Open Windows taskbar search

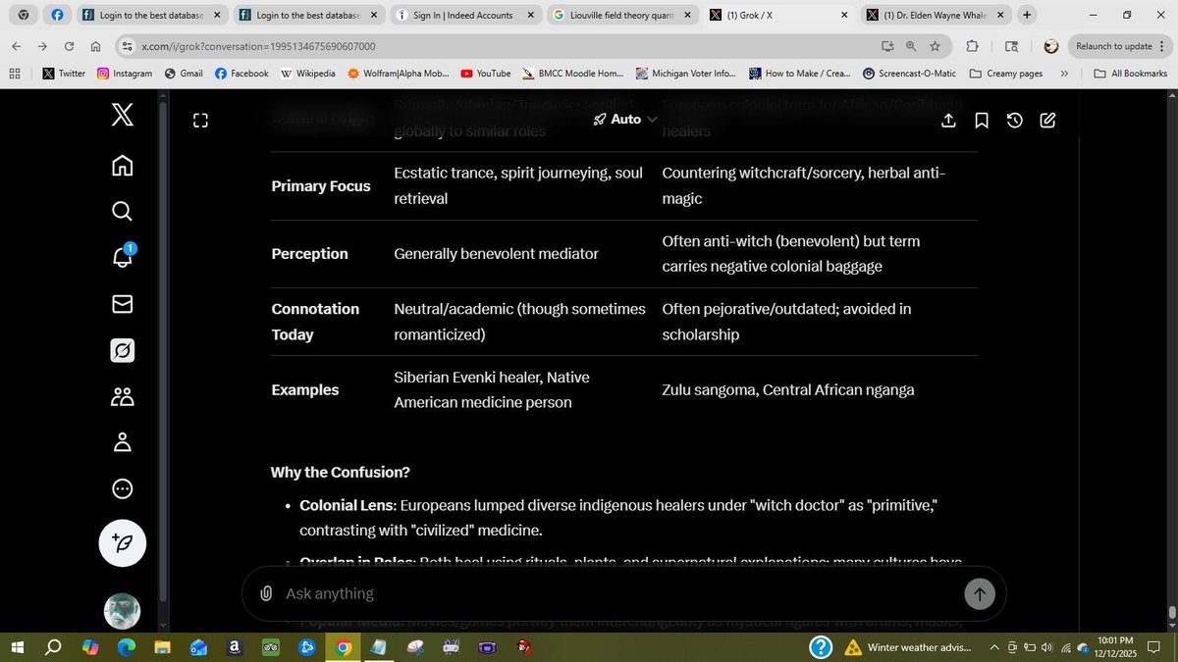pyautogui.click(x=54, y=647)
